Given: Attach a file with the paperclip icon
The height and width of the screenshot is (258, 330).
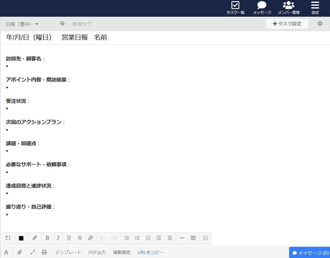Looking at the screenshot, I should pos(19,252).
